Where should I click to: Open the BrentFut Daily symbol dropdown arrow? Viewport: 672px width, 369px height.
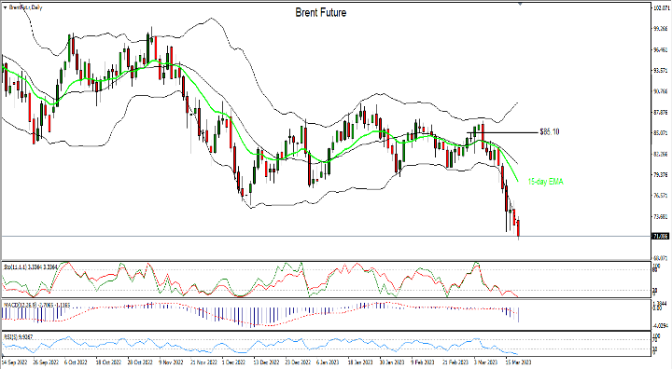point(5,7)
